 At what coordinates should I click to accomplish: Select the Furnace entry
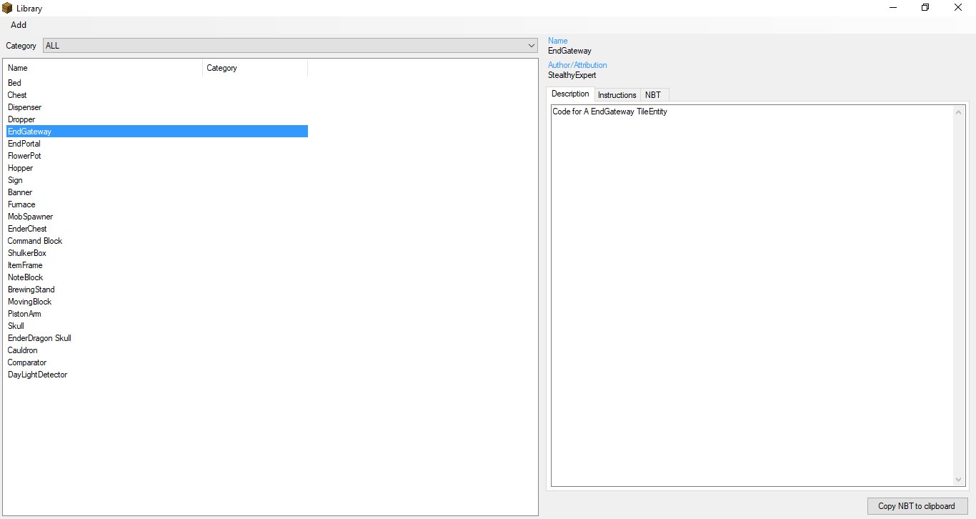tap(21, 204)
